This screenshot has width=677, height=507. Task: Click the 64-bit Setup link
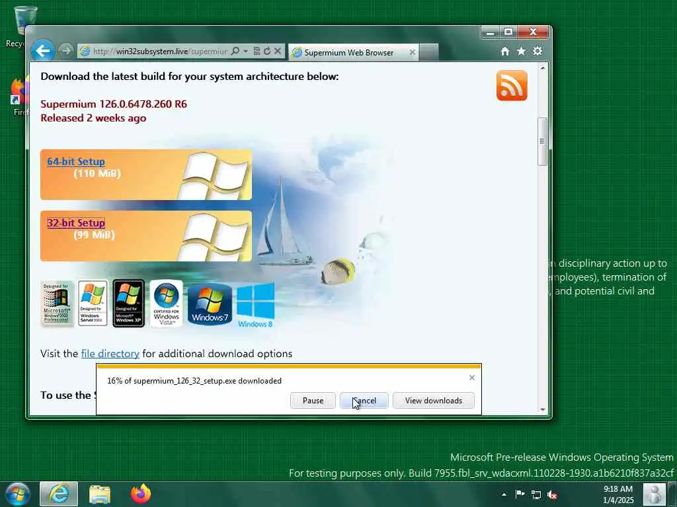click(76, 162)
